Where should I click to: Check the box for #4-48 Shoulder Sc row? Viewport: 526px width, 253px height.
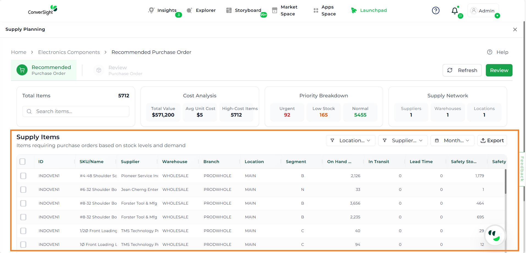coord(23,176)
